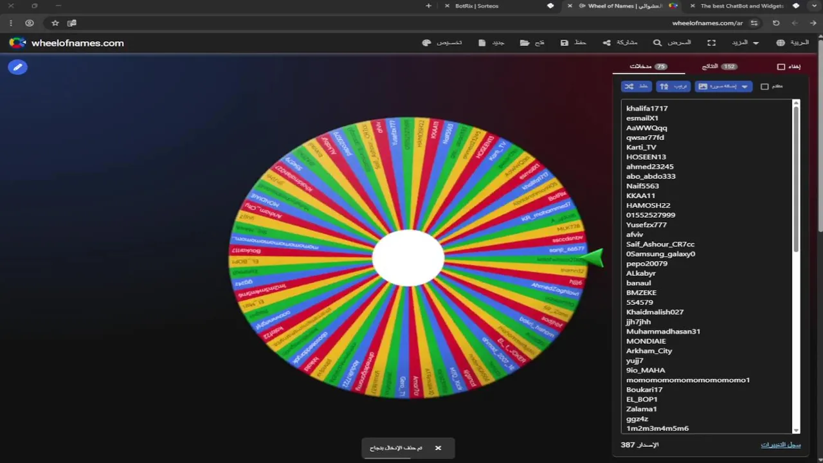Switch to the Results (النتائج) tab

[x=720, y=66]
